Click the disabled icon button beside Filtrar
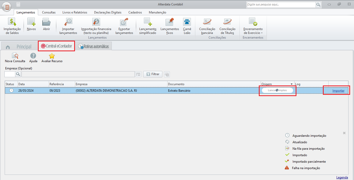 (167, 74)
